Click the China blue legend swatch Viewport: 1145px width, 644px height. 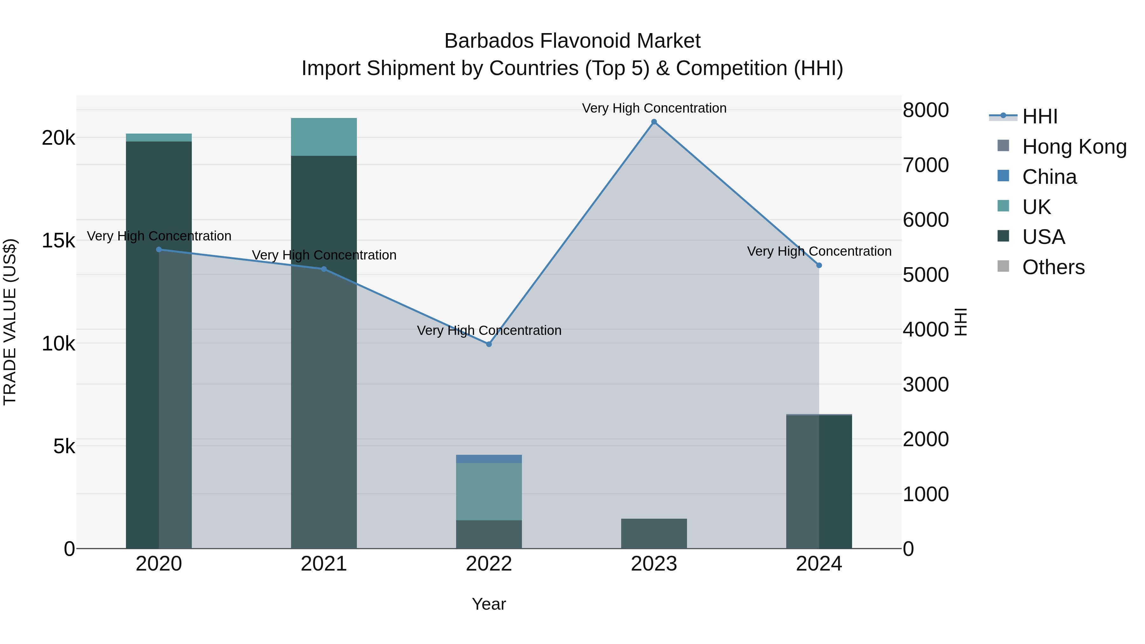(1003, 176)
